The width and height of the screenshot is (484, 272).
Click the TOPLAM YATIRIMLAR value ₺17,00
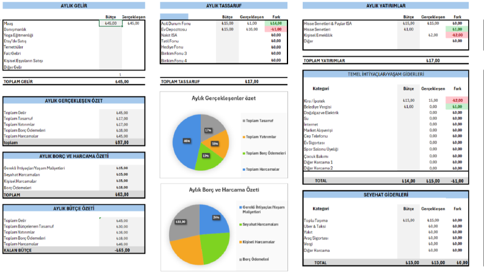click(433, 61)
